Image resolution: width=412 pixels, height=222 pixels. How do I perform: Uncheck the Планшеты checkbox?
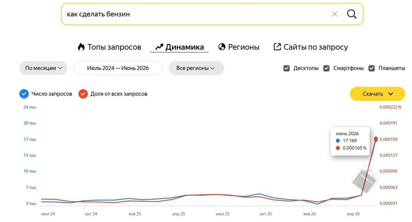click(x=372, y=68)
